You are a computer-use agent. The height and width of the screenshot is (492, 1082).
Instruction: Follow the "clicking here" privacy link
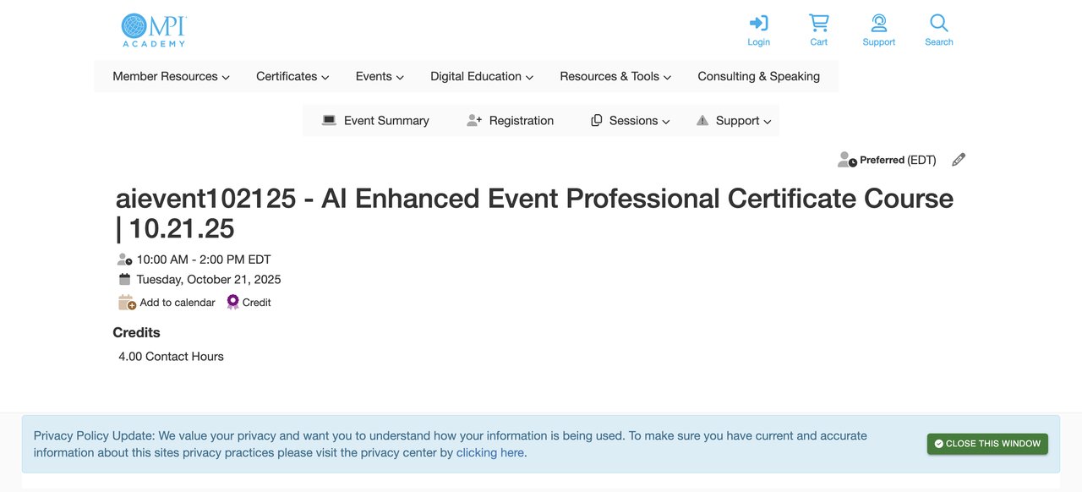click(x=489, y=452)
